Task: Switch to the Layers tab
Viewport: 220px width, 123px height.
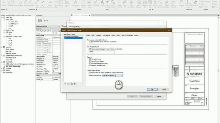Action: pos(88,36)
